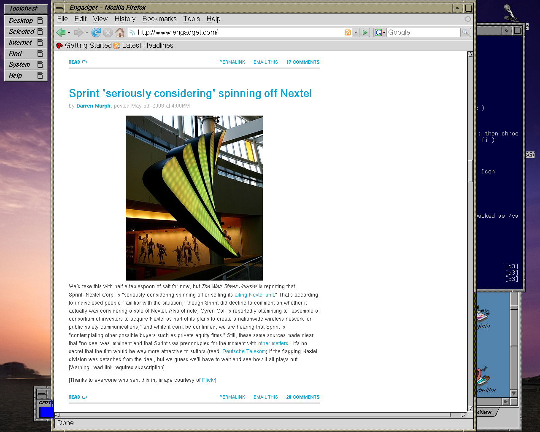The image size is (540, 432).
Task: Open author Darren Murph link
Action: pos(93,106)
